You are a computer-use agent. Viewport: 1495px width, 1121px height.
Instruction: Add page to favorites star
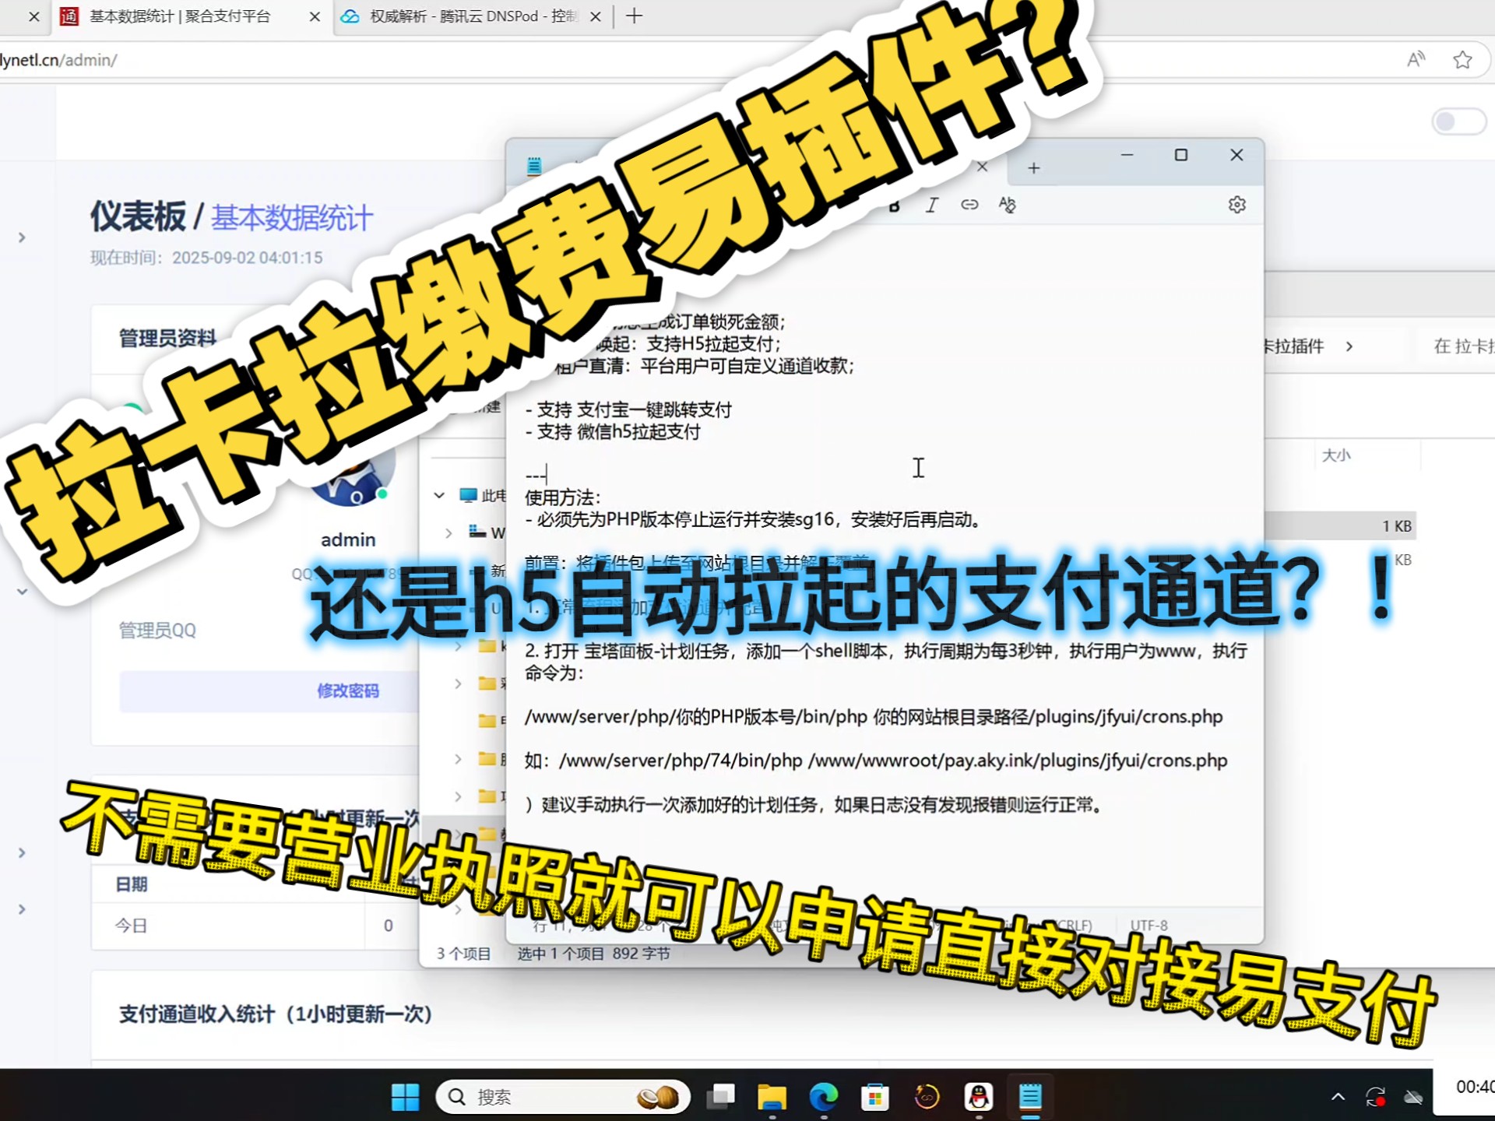pyautogui.click(x=1462, y=60)
